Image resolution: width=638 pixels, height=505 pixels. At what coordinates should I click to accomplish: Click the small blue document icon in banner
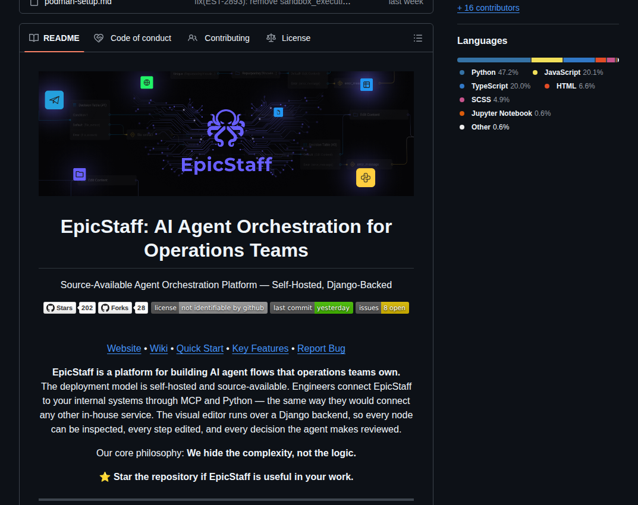[278, 112]
